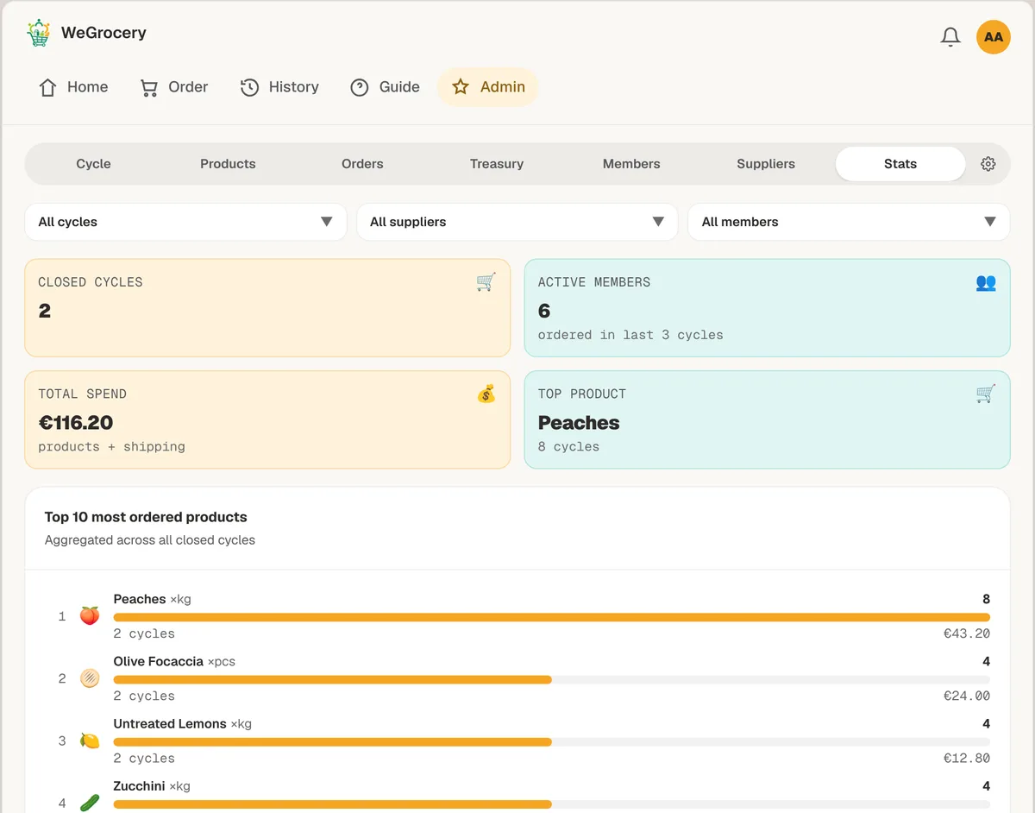Click the people icon in Active Members card

[986, 282]
